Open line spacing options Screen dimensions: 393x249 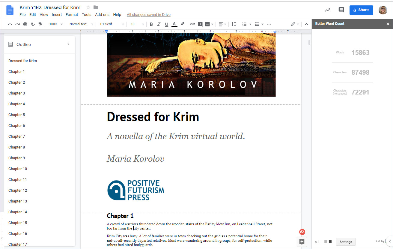[234, 24]
